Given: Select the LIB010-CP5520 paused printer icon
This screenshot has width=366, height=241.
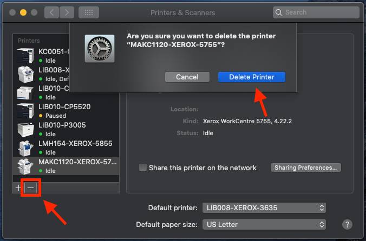Looking at the screenshot, I should tap(25, 111).
